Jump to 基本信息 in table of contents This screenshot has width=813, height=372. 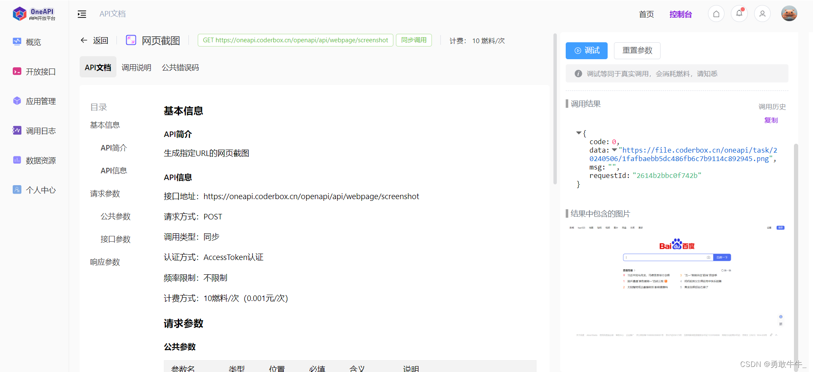[105, 125]
